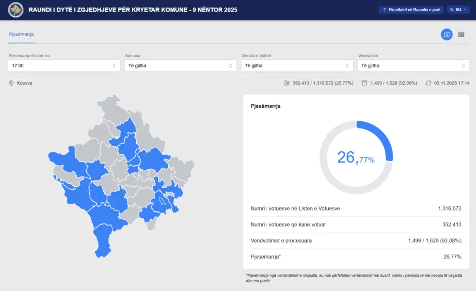Screen dimensions: 476x291
Task: Open Rezultatet në Raundin e parë
Action: coord(411,10)
